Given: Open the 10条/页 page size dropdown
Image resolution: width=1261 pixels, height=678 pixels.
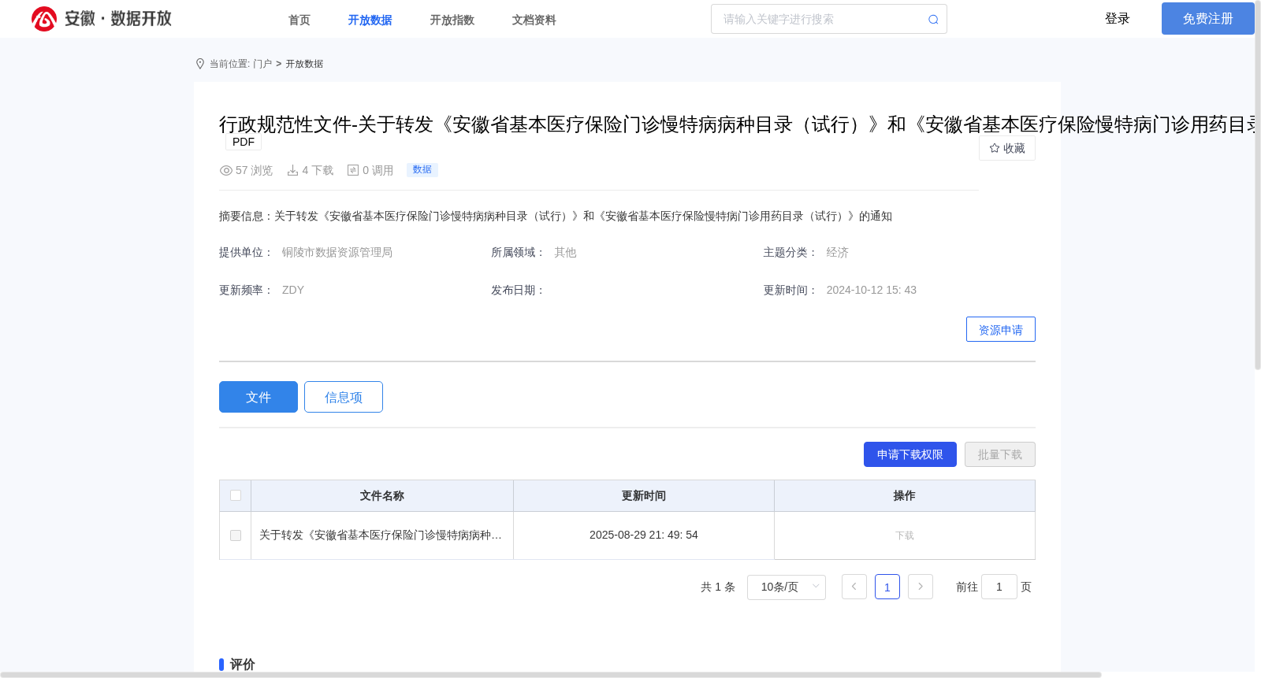Looking at the screenshot, I should 787,587.
